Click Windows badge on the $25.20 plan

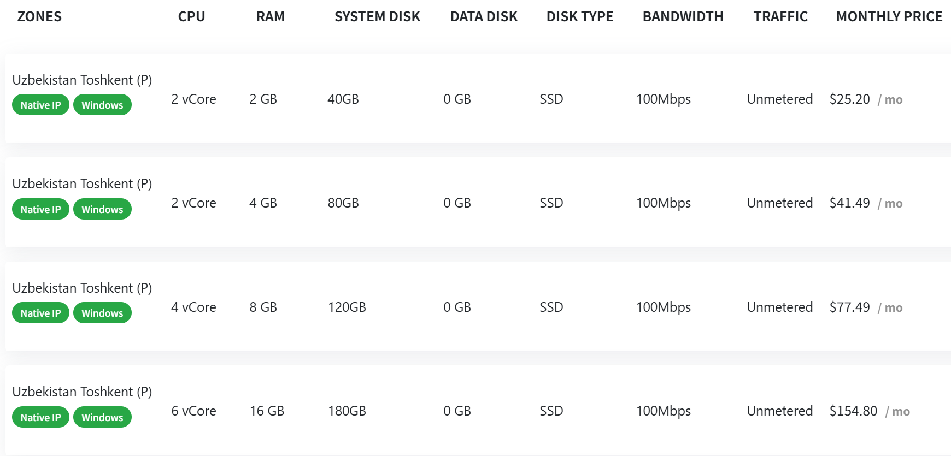(102, 105)
